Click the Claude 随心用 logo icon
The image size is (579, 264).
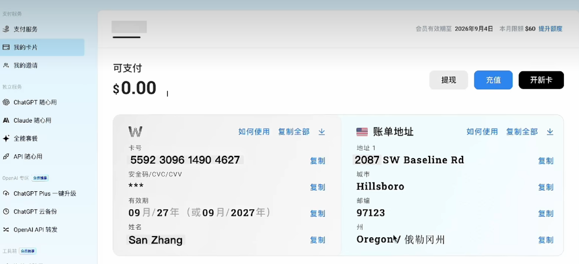[6, 120]
